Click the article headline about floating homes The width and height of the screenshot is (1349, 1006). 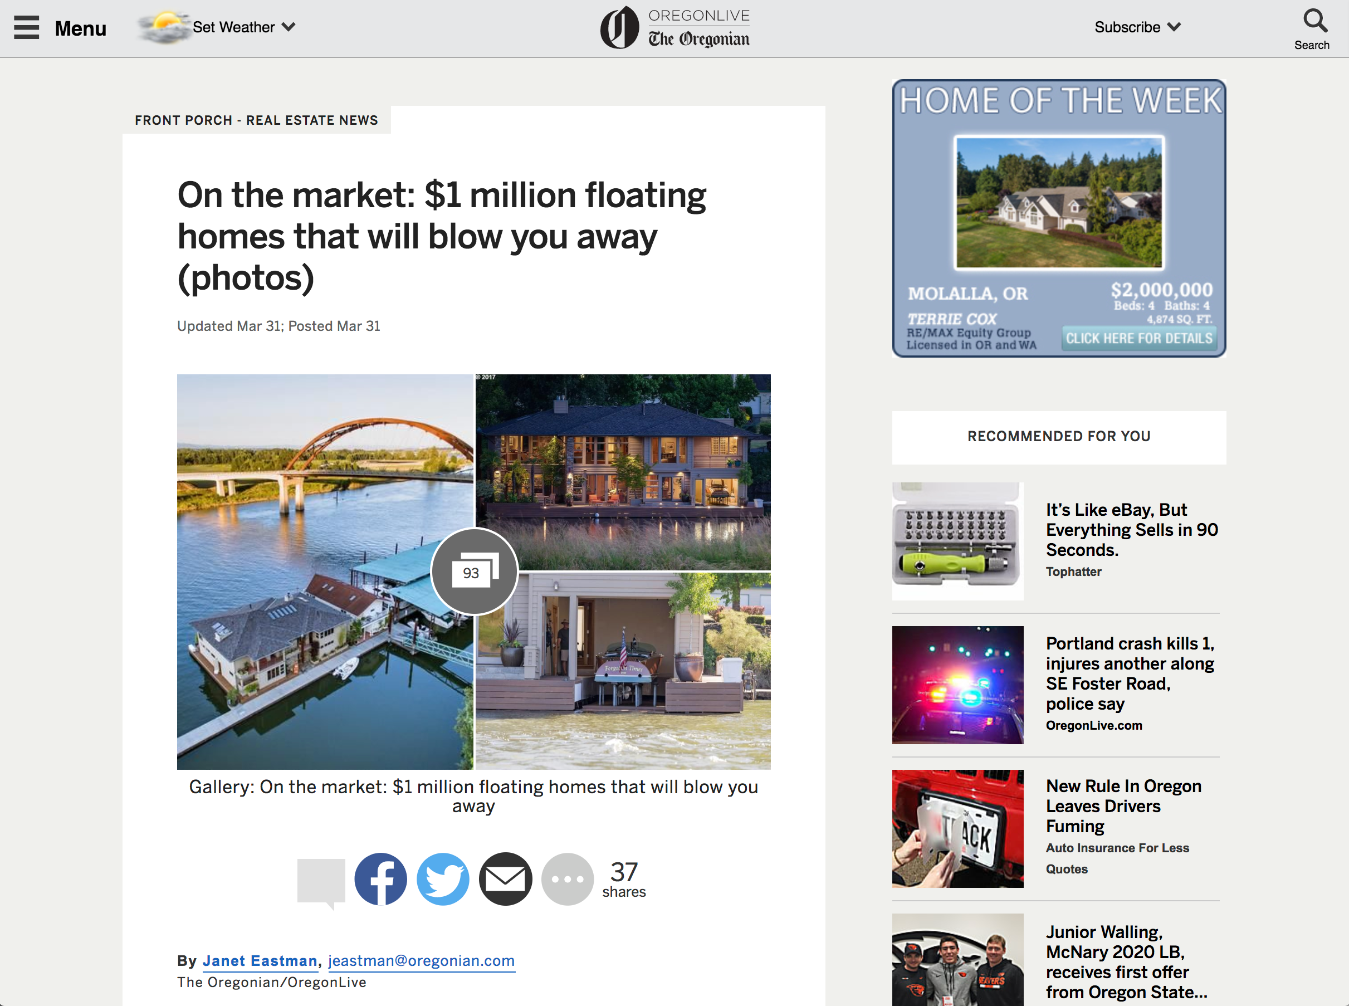441,236
